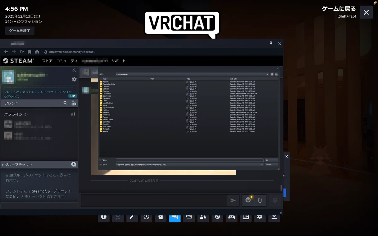This screenshot has width=378, height=236.
Task: Click the キャンセル button in file dialog
Action: pyautogui.click(x=271, y=165)
